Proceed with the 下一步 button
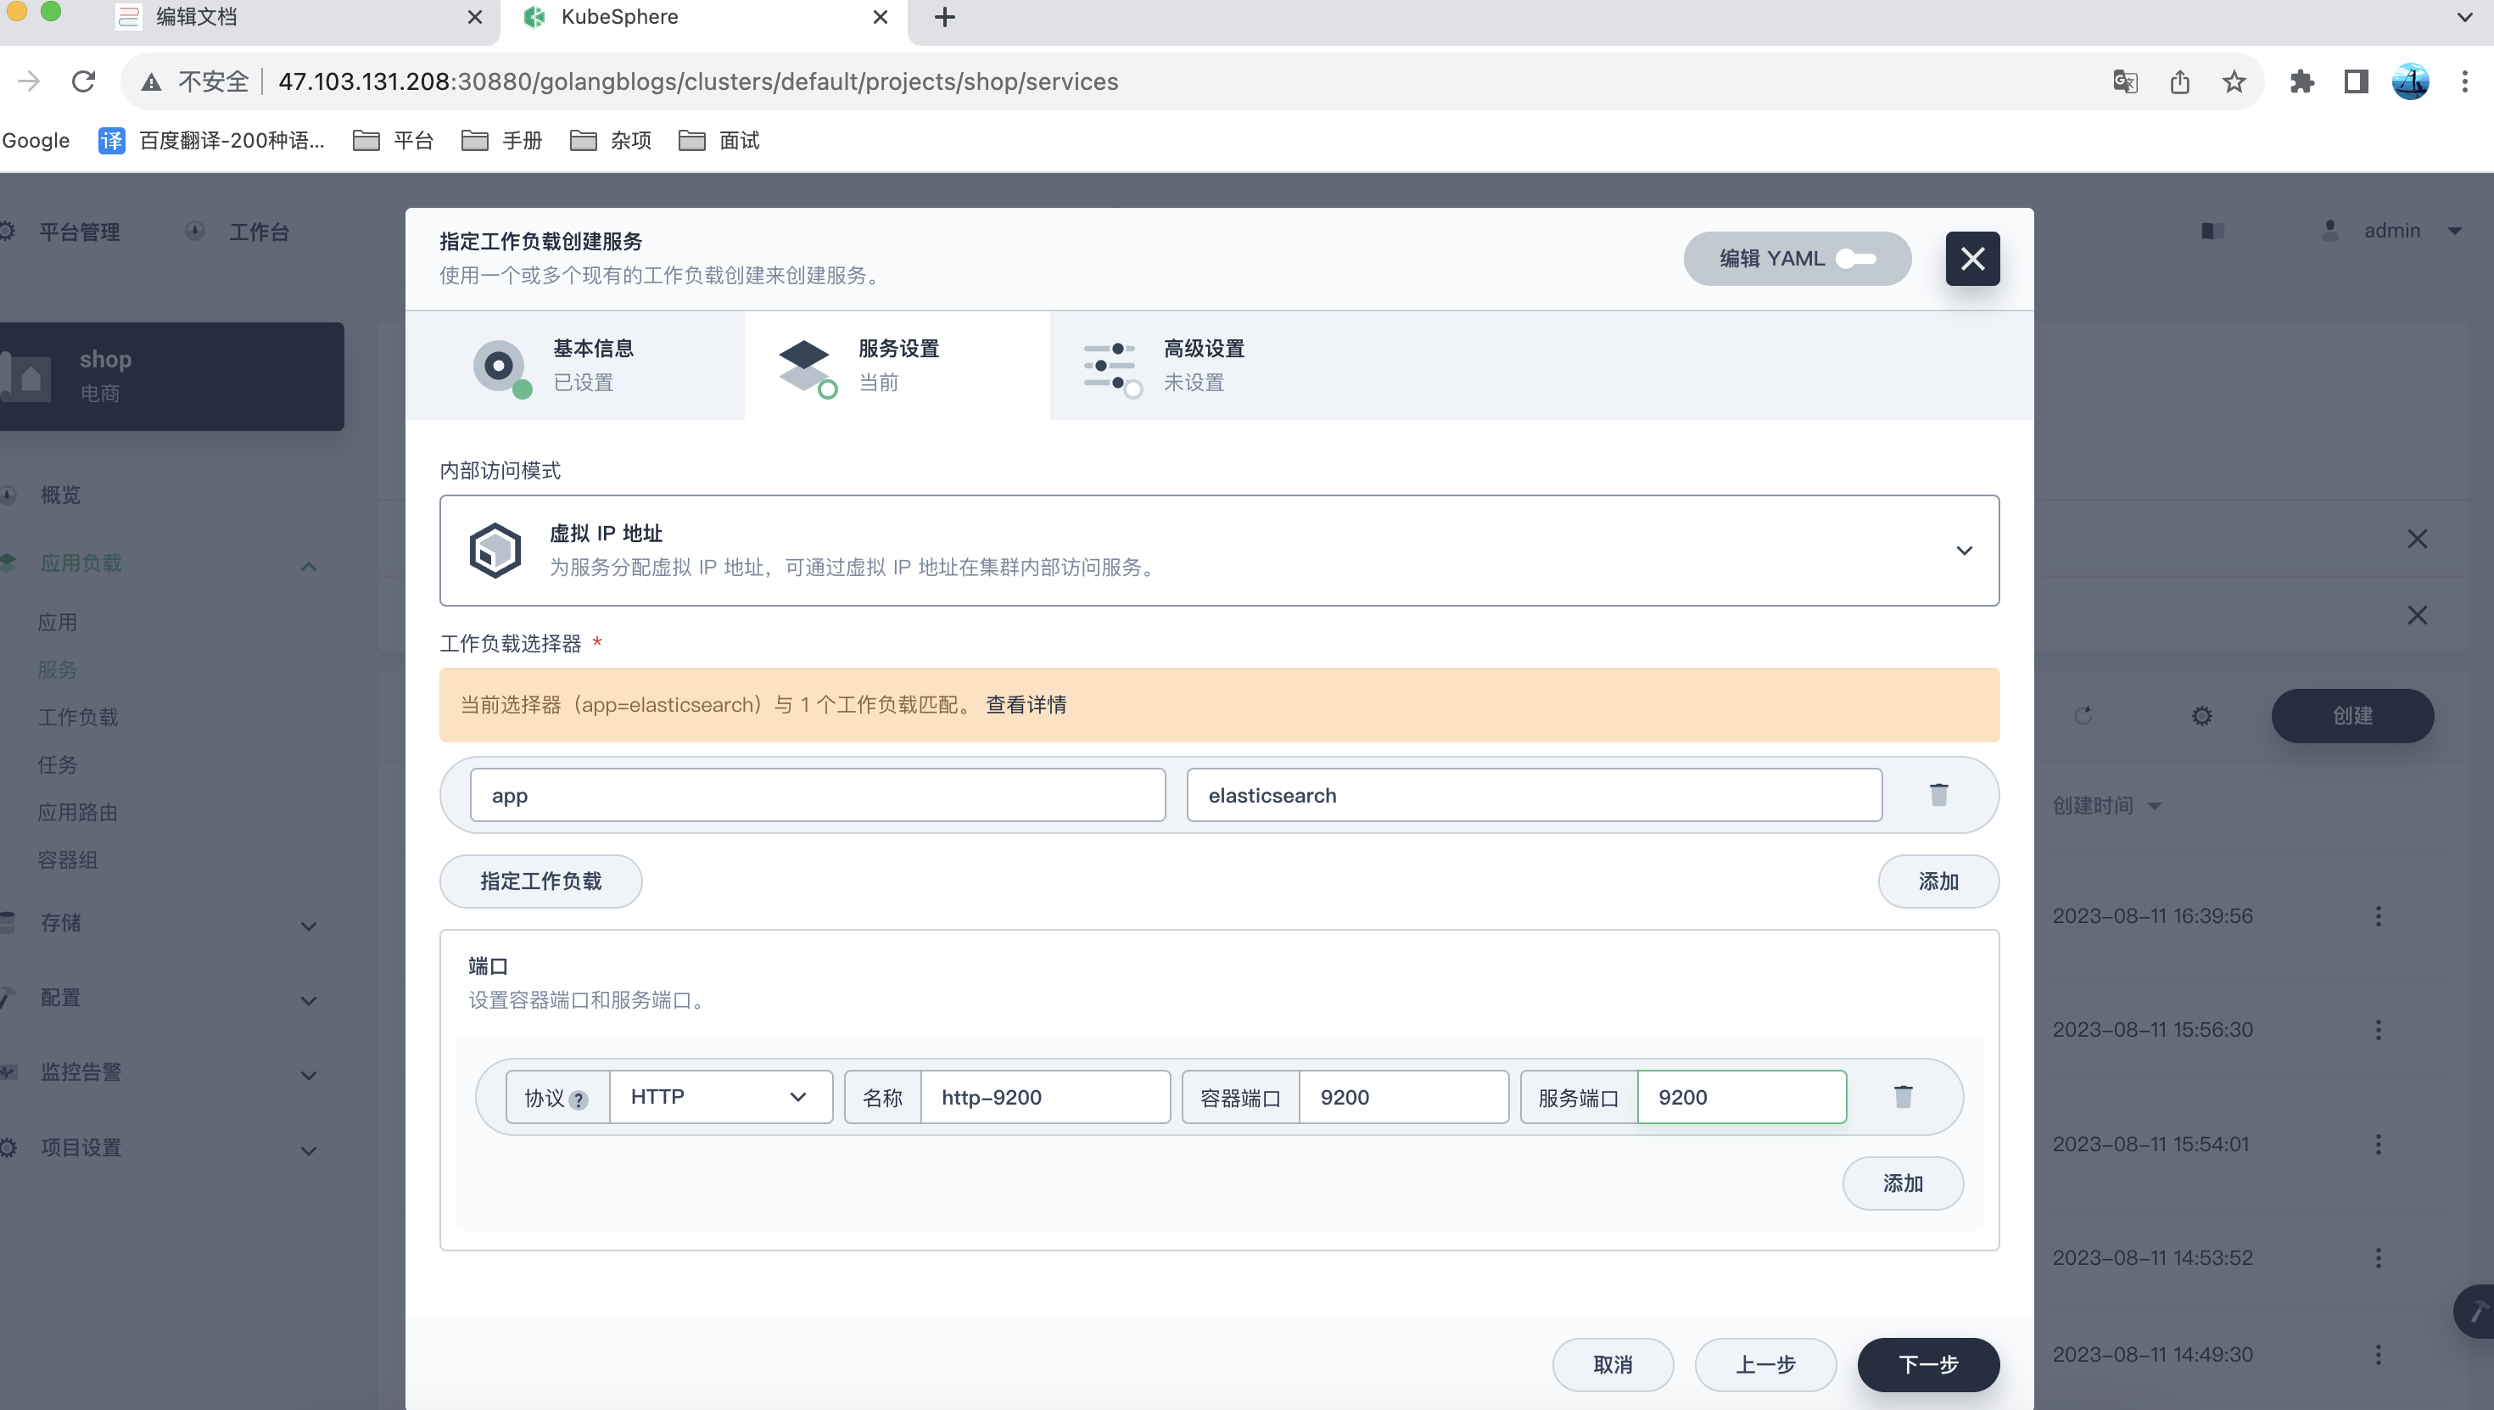Image resolution: width=2494 pixels, height=1410 pixels. click(x=1927, y=1363)
